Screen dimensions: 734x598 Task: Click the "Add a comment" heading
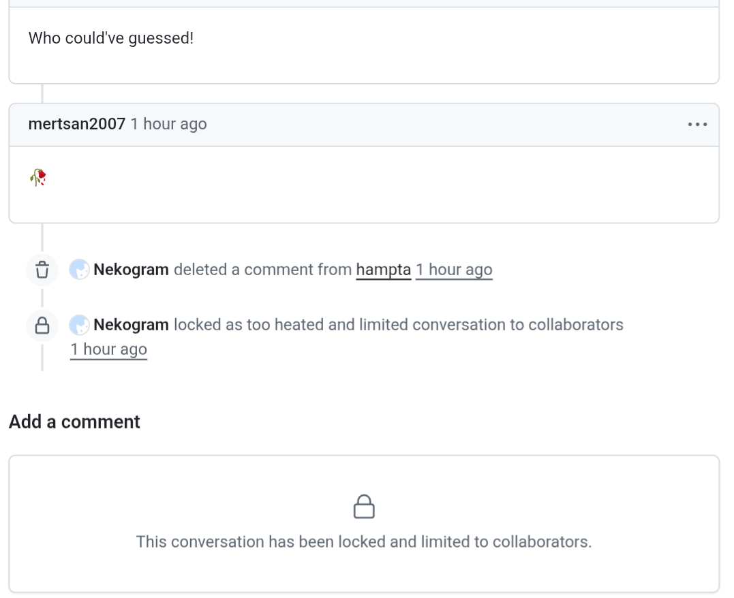click(74, 422)
